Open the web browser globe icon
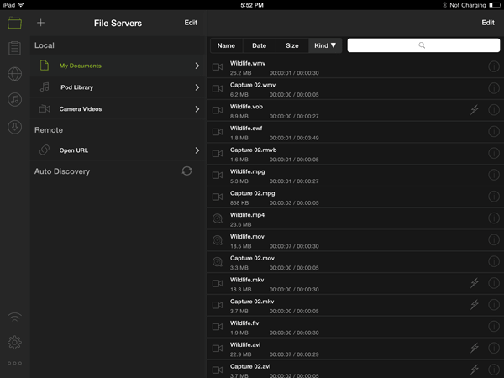This screenshot has width=504, height=378. (x=13, y=74)
